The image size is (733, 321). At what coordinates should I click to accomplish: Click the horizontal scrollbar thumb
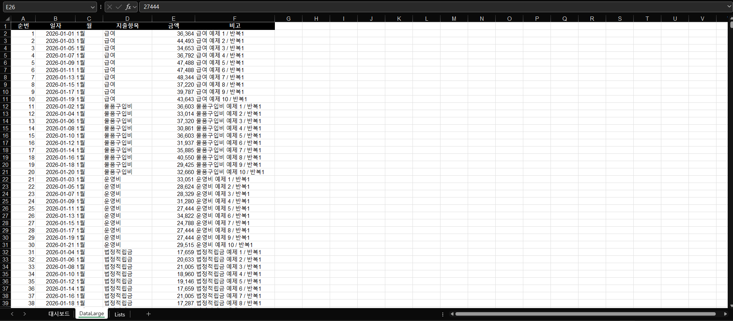pos(585,314)
